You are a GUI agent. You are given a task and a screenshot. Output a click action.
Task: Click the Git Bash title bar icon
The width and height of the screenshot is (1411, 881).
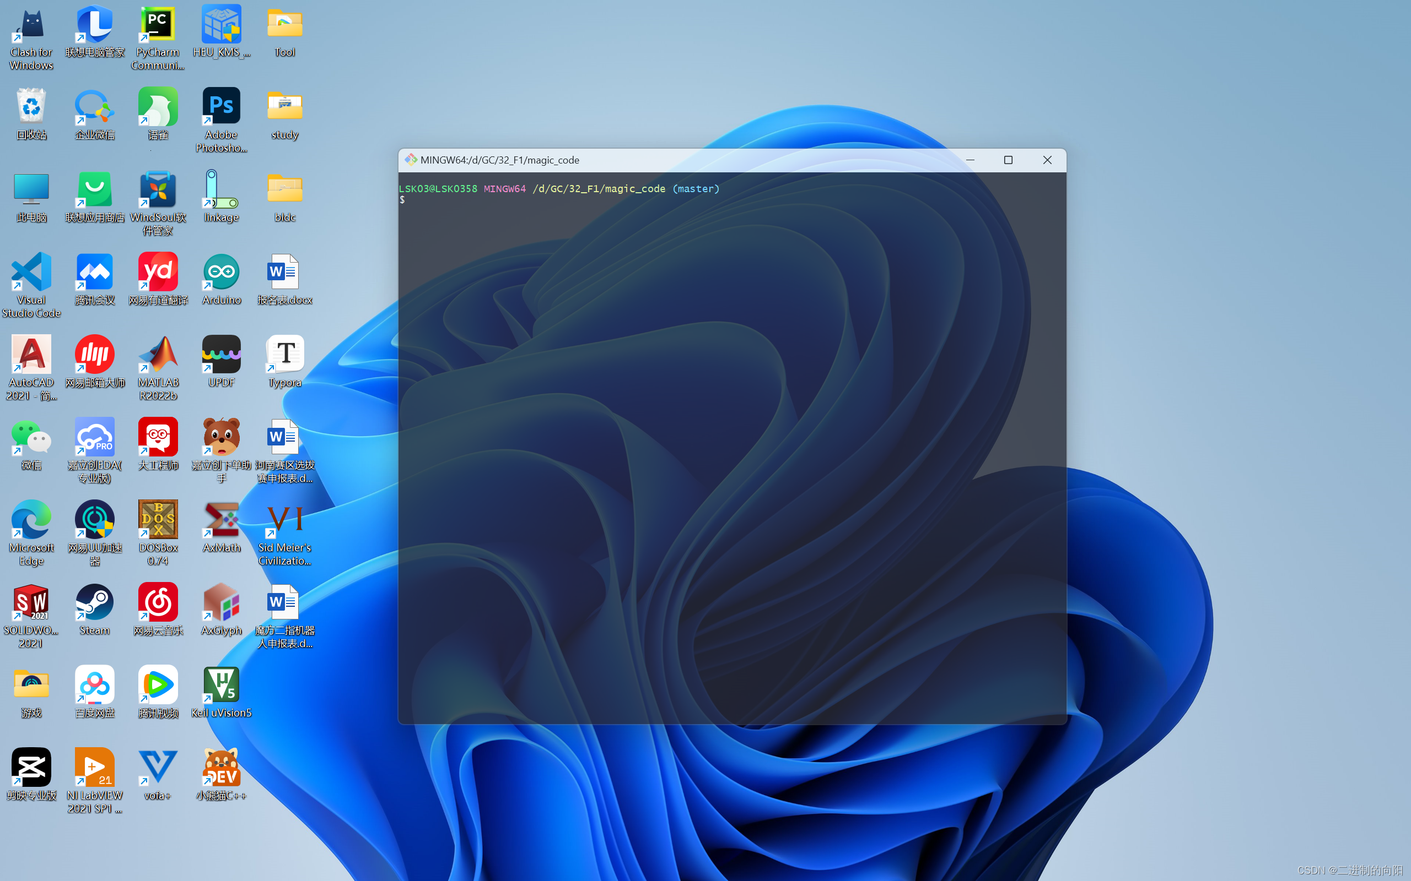click(411, 160)
